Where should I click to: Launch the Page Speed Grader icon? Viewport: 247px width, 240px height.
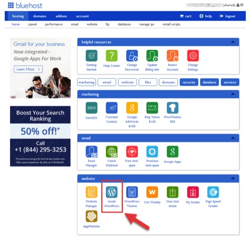[x=213, y=192]
